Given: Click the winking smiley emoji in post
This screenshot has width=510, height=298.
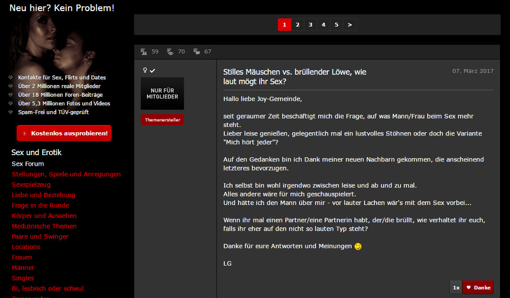Looking at the screenshot, I should pyautogui.click(x=358, y=246).
